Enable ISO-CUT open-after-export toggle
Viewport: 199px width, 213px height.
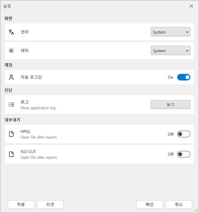(184, 154)
